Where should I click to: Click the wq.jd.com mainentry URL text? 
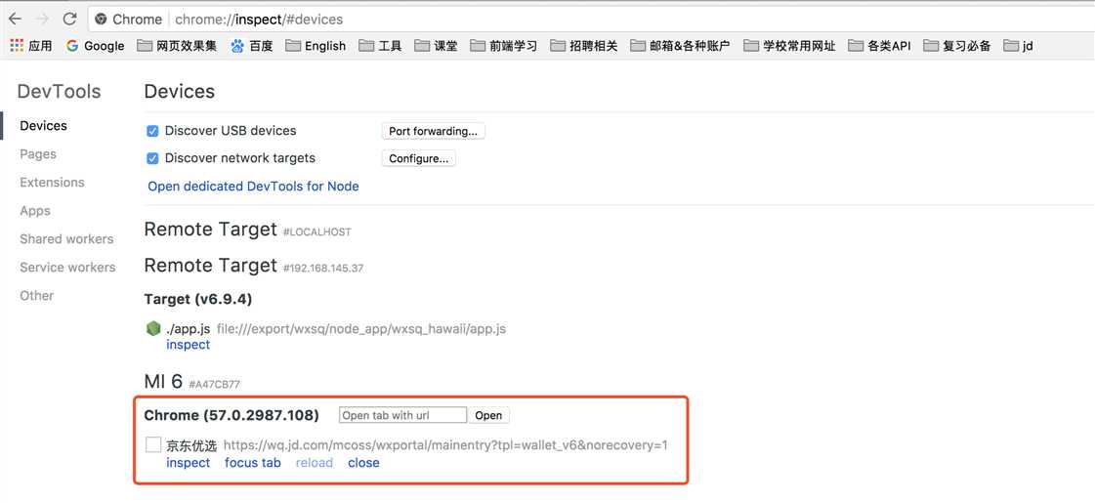coord(445,445)
